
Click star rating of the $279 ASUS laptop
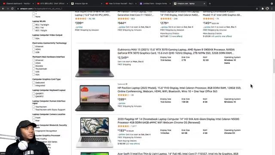coord(166,19)
